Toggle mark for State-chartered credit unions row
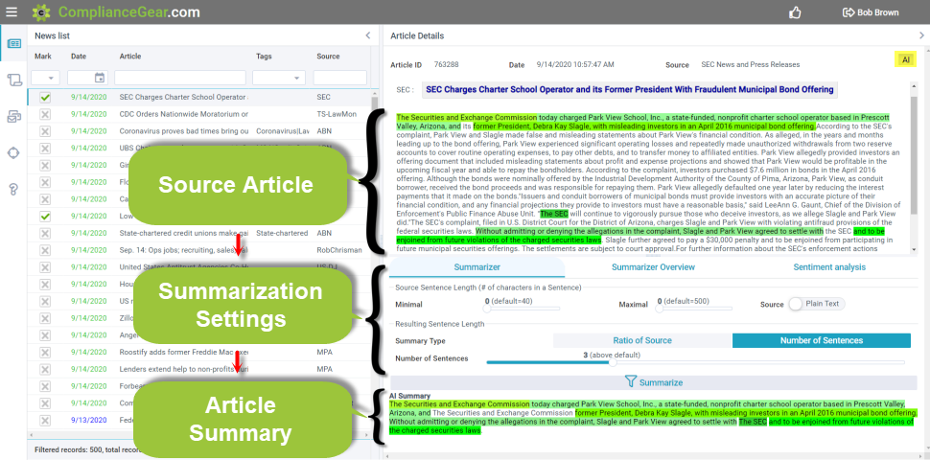Screen dimensions: 930x460 45,234
